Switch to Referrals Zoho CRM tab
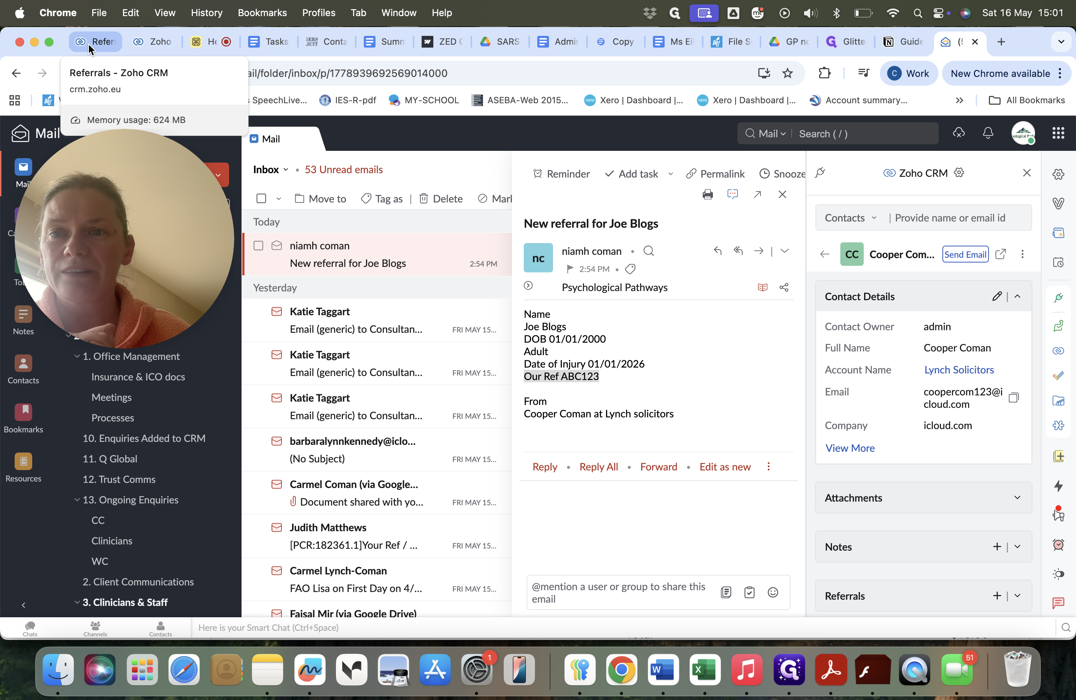 (96, 42)
